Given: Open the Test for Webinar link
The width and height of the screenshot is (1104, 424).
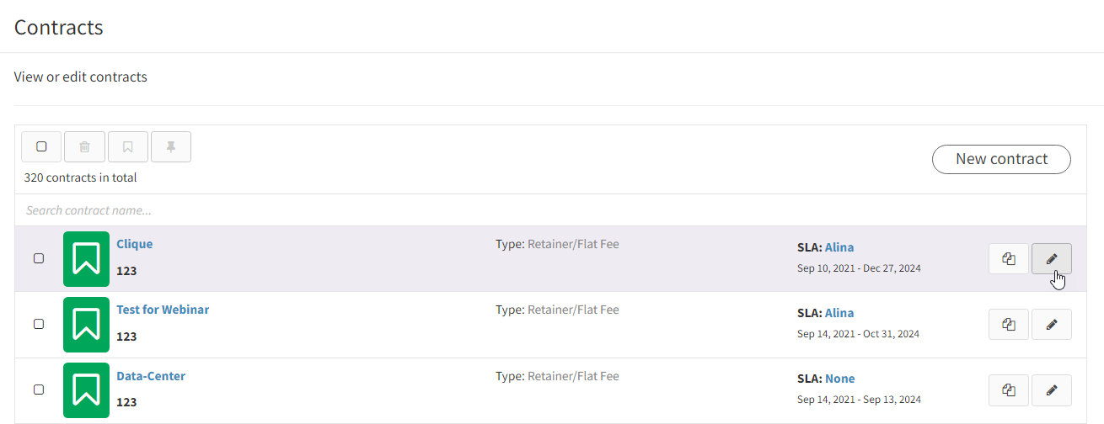Looking at the screenshot, I should (x=163, y=310).
